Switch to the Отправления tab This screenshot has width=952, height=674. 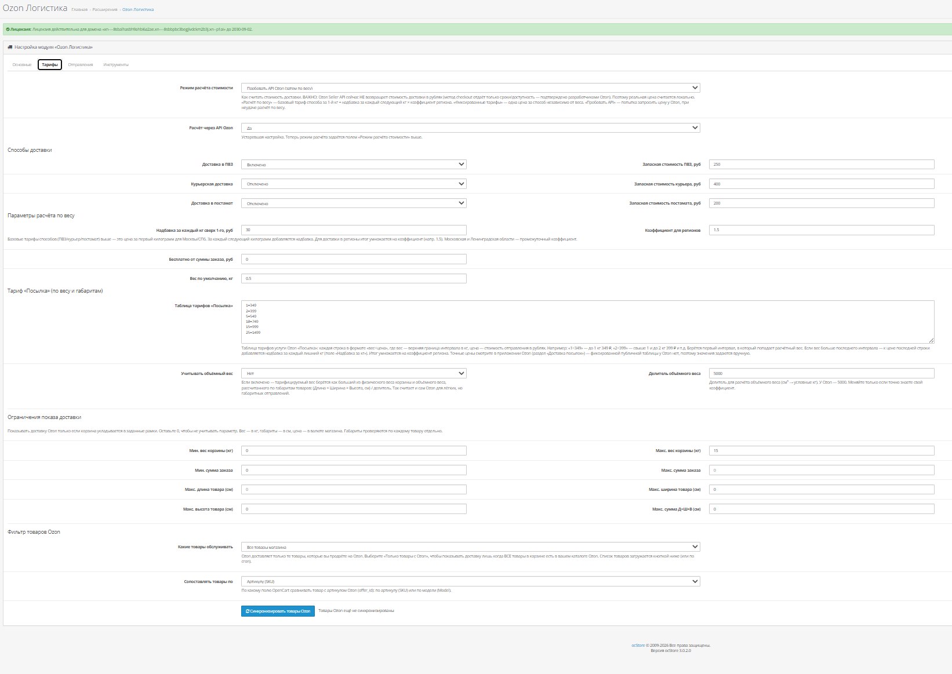click(81, 65)
